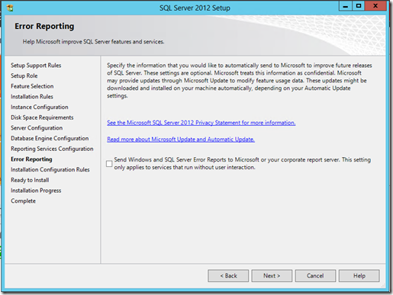This screenshot has height=295, width=393.
Task: Click the Next button
Action: [272, 276]
